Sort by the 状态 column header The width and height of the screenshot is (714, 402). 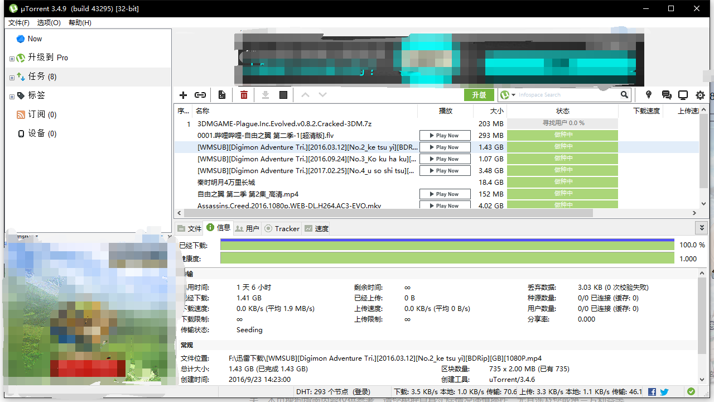[x=562, y=111]
